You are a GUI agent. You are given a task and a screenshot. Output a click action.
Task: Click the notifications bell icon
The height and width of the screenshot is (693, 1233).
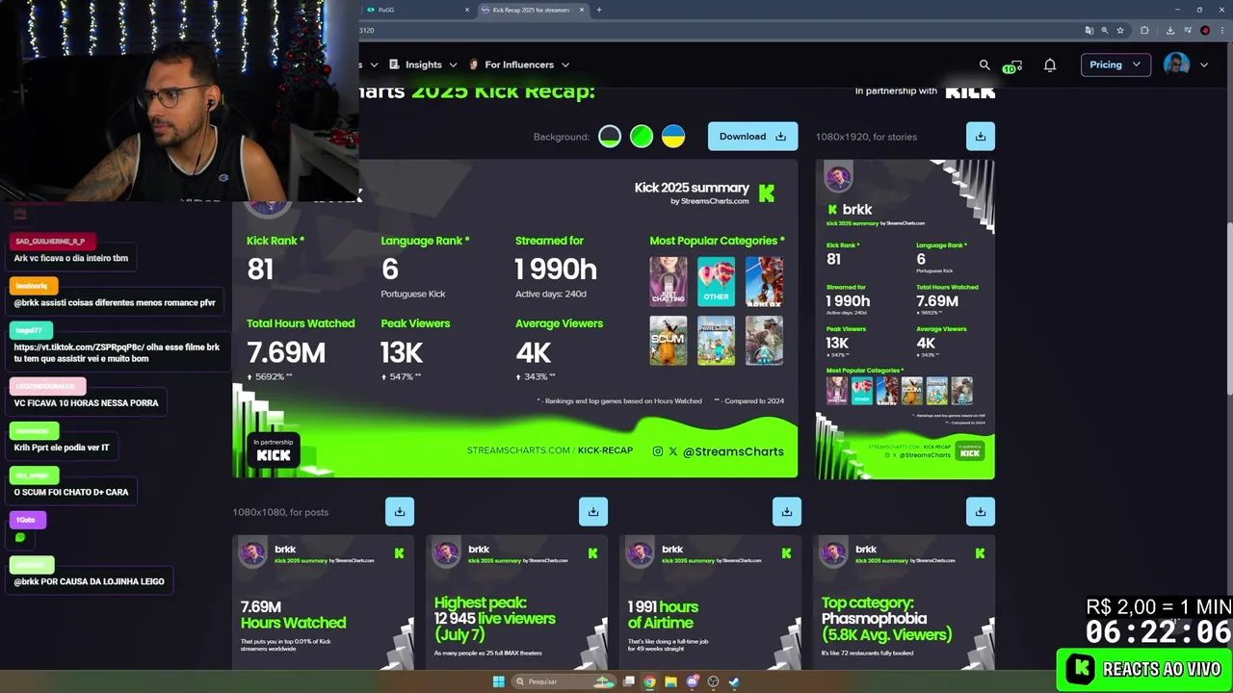pos(1050,64)
